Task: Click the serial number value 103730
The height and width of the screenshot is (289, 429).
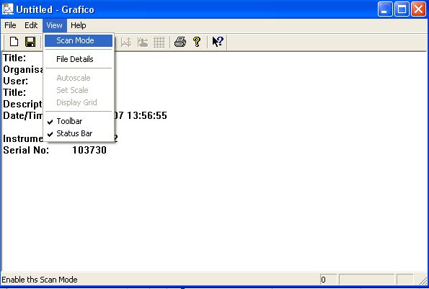Action: pos(89,150)
